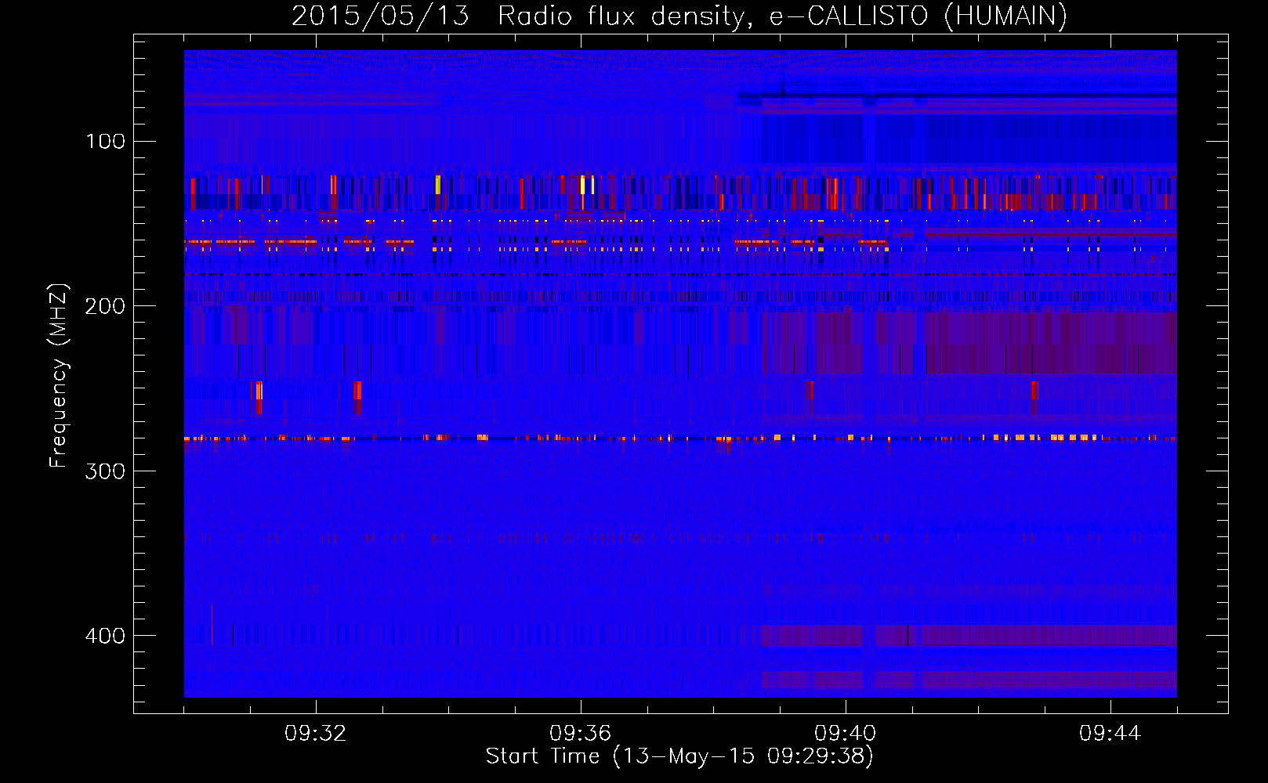Viewport: 1268px width, 783px height.
Task: Click the 100 frequency tick label
Action: [x=105, y=142]
